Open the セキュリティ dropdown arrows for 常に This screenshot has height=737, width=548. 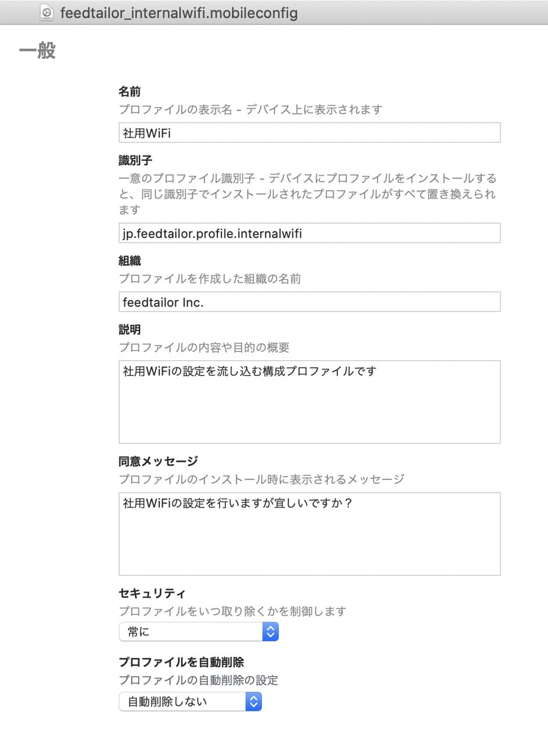270,632
